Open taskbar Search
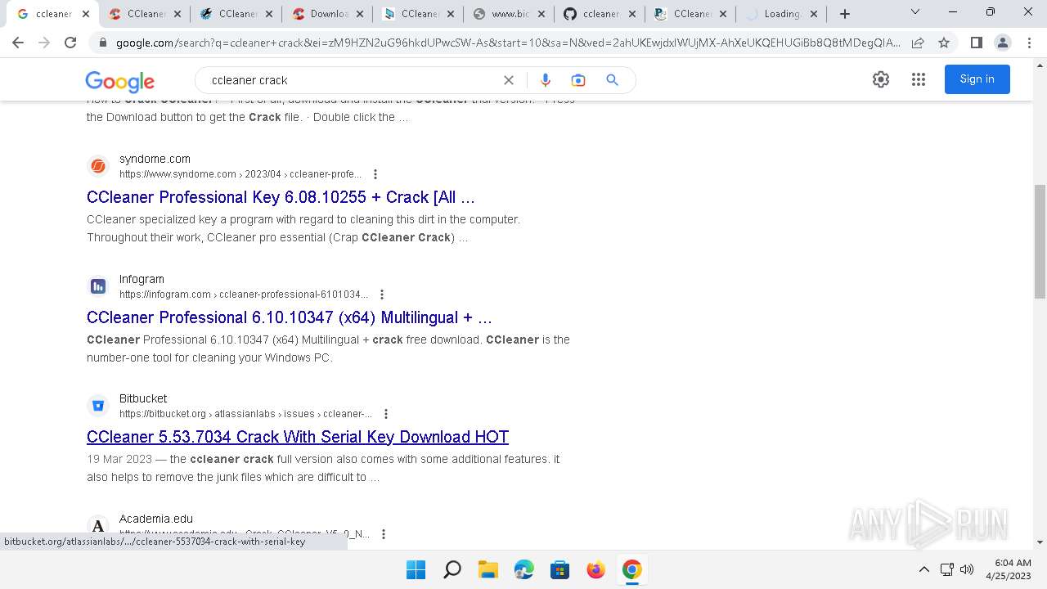The image size is (1047, 589). tap(452, 569)
